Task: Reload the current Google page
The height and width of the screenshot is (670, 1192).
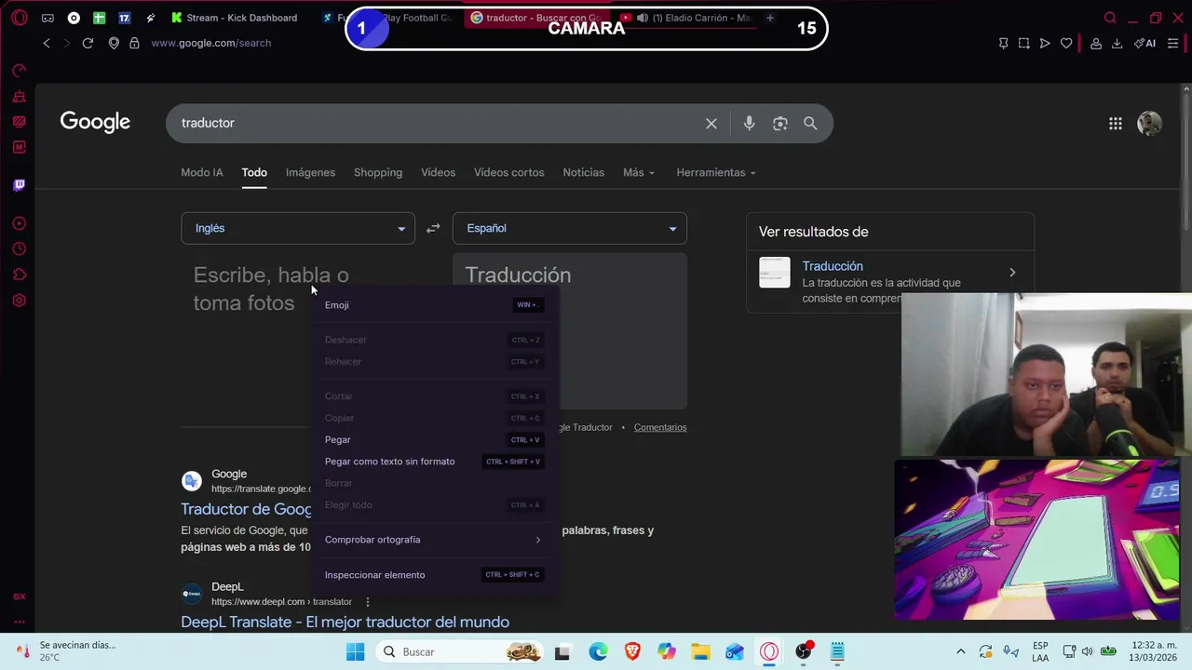Action: (88, 43)
